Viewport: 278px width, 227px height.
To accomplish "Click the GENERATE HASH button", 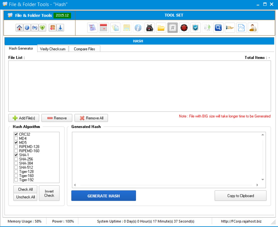I will (104, 196).
